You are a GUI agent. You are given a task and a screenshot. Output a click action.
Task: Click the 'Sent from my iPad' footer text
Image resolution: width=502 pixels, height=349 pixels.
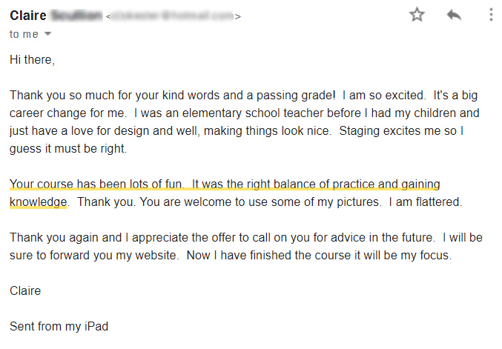click(59, 326)
